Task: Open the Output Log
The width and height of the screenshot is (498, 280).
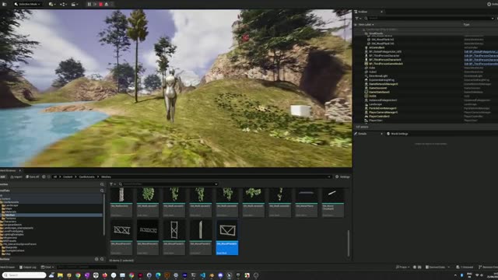Action: (28, 268)
